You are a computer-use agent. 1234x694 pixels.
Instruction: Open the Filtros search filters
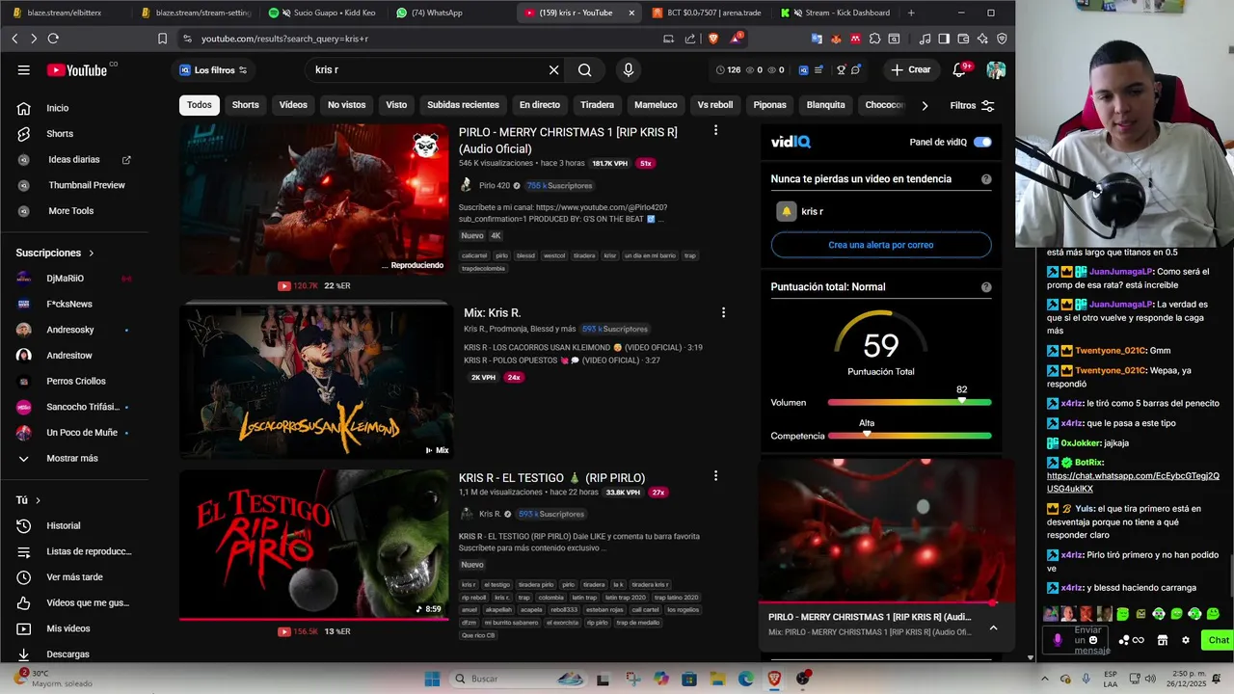[x=972, y=105]
